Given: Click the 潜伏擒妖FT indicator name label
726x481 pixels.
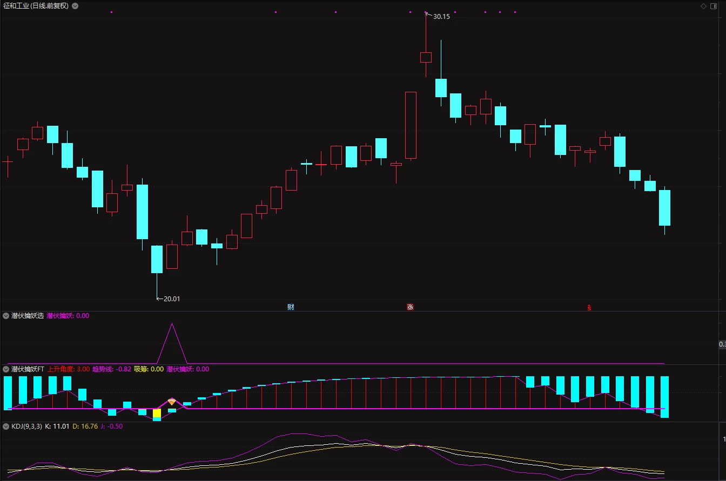Looking at the screenshot, I should [28, 369].
